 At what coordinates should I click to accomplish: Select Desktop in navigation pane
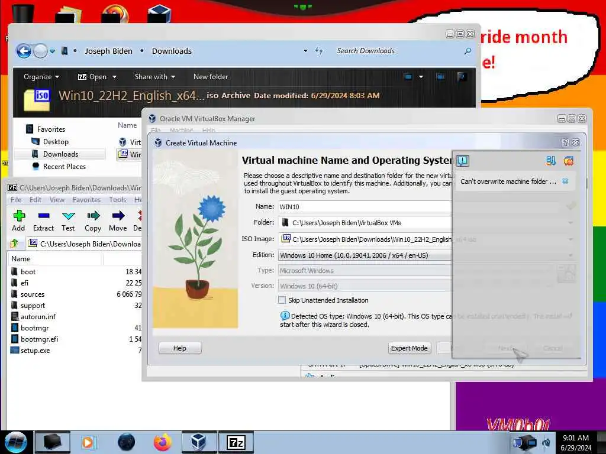pos(56,142)
